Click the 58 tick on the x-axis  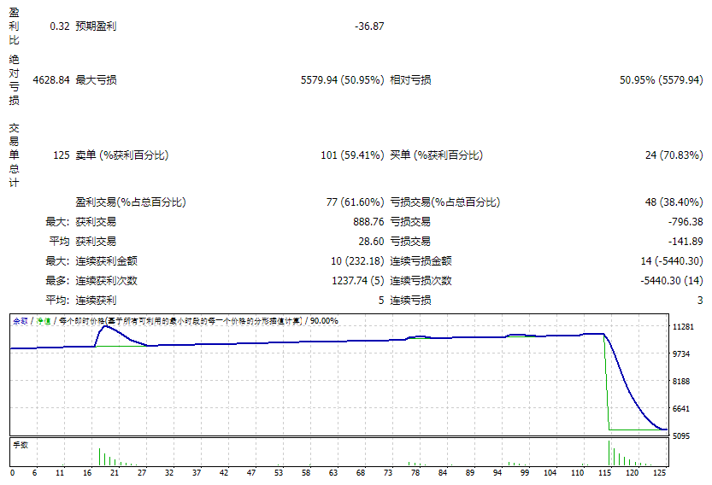pos(305,472)
